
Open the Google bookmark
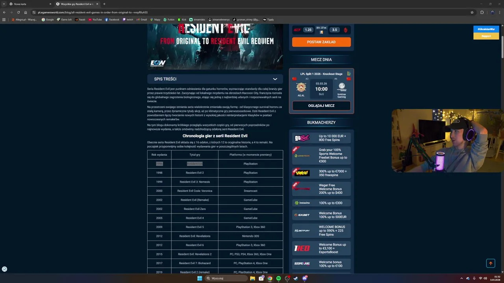click(x=48, y=20)
